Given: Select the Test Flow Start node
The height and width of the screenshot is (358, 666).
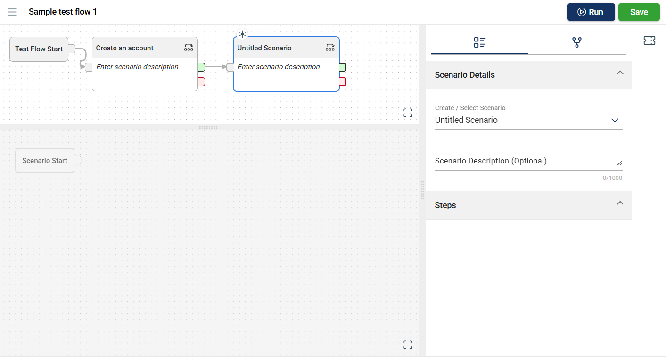Looking at the screenshot, I should click(39, 49).
